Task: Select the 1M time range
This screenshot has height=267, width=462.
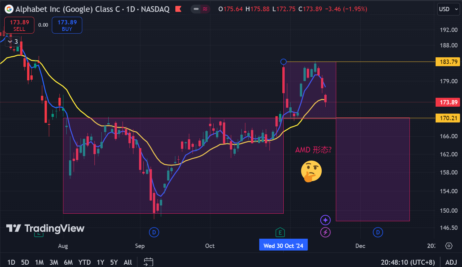Action: click(x=39, y=262)
